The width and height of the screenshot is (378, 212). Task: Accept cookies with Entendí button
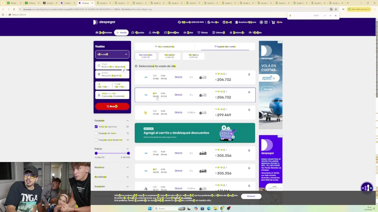coord(251,196)
